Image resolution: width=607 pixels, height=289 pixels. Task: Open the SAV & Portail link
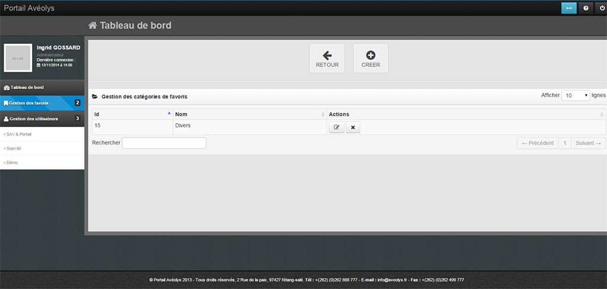click(18, 134)
